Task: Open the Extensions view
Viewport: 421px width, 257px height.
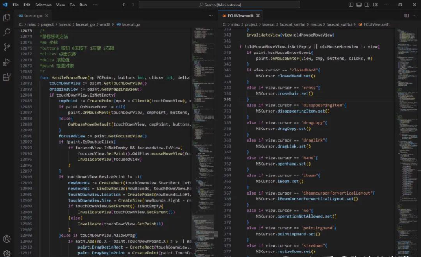Action: click(x=6, y=77)
